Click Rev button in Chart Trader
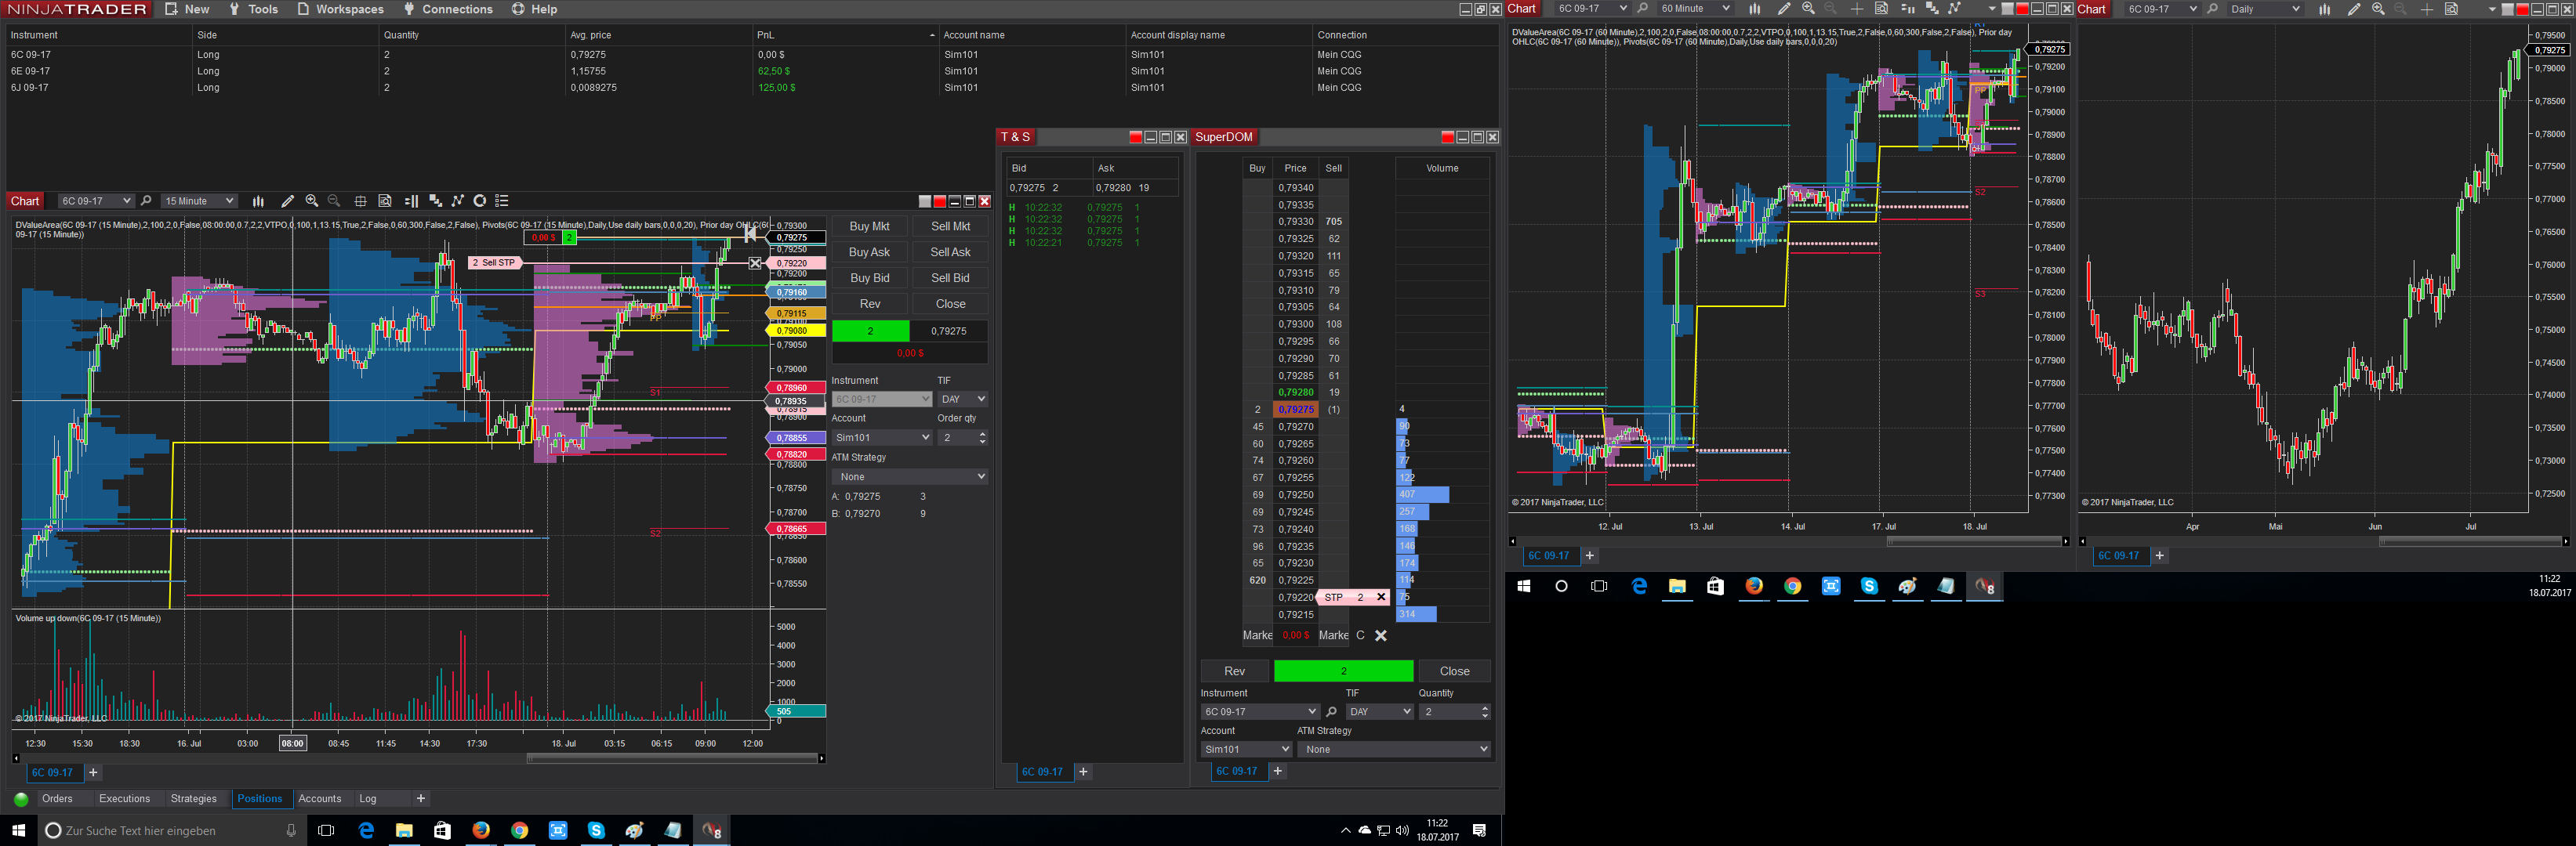The height and width of the screenshot is (846, 2576). coord(869,305)
